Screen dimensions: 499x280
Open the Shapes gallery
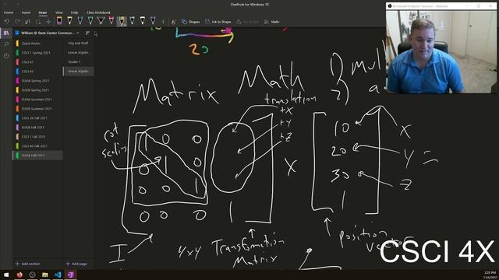pyautogui.click(x=190, y=22)
